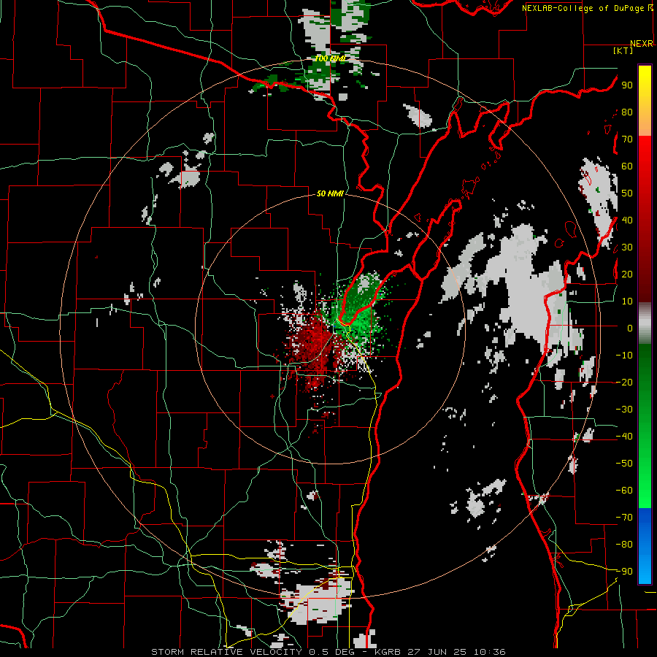Click the -30 value on velocity scale

click(x=624, y=410)
